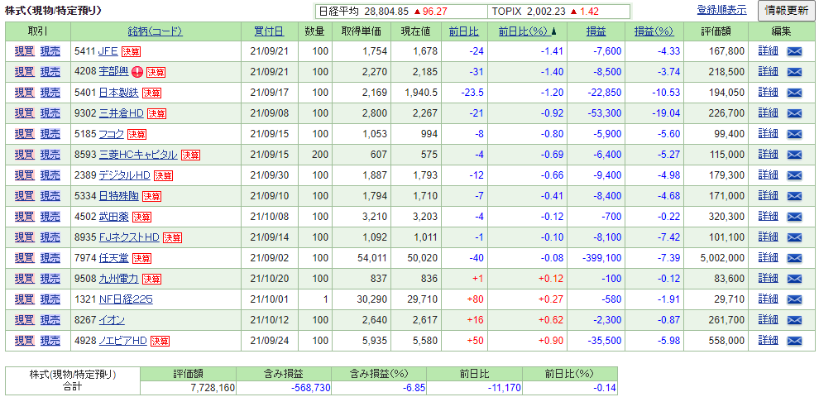Click the 決算 badge beside 三菱HCキャピタル
This screenshot has height=397, width=819.
[x=190, y=155]
